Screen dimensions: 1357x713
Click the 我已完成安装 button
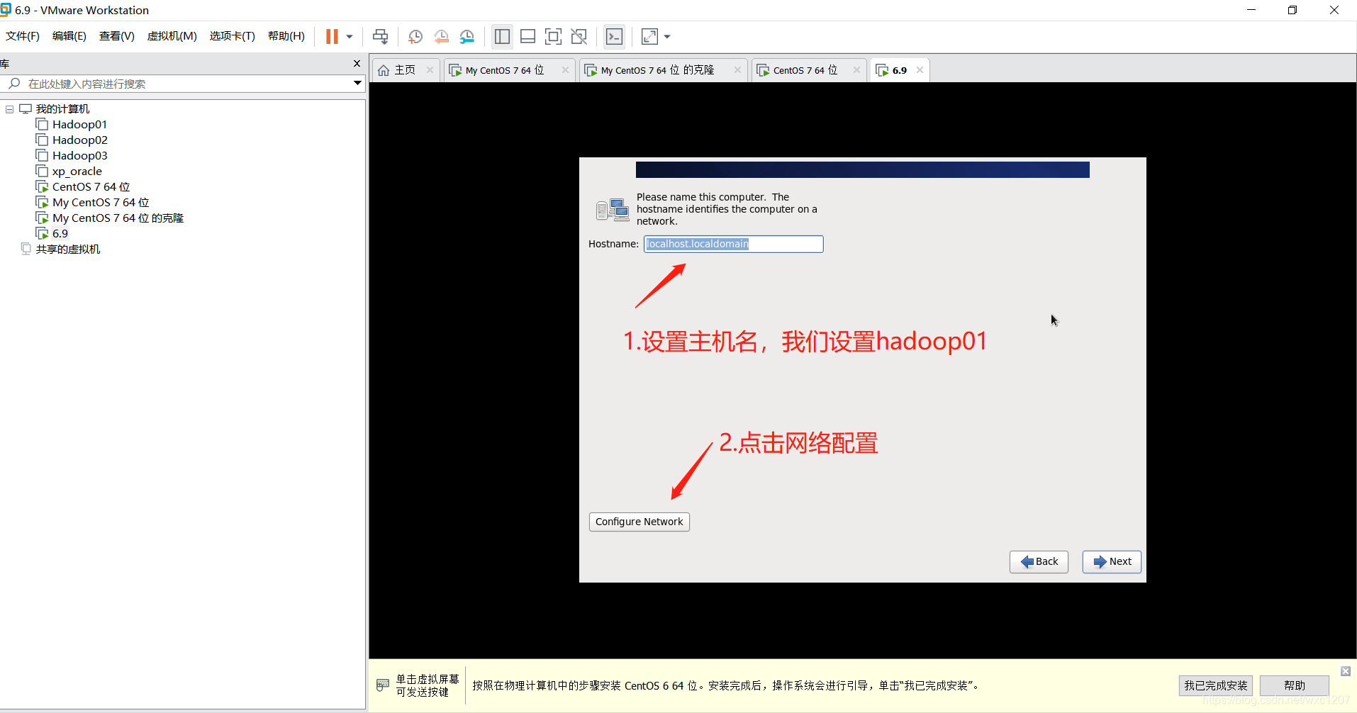click(x=1216, y=685)
